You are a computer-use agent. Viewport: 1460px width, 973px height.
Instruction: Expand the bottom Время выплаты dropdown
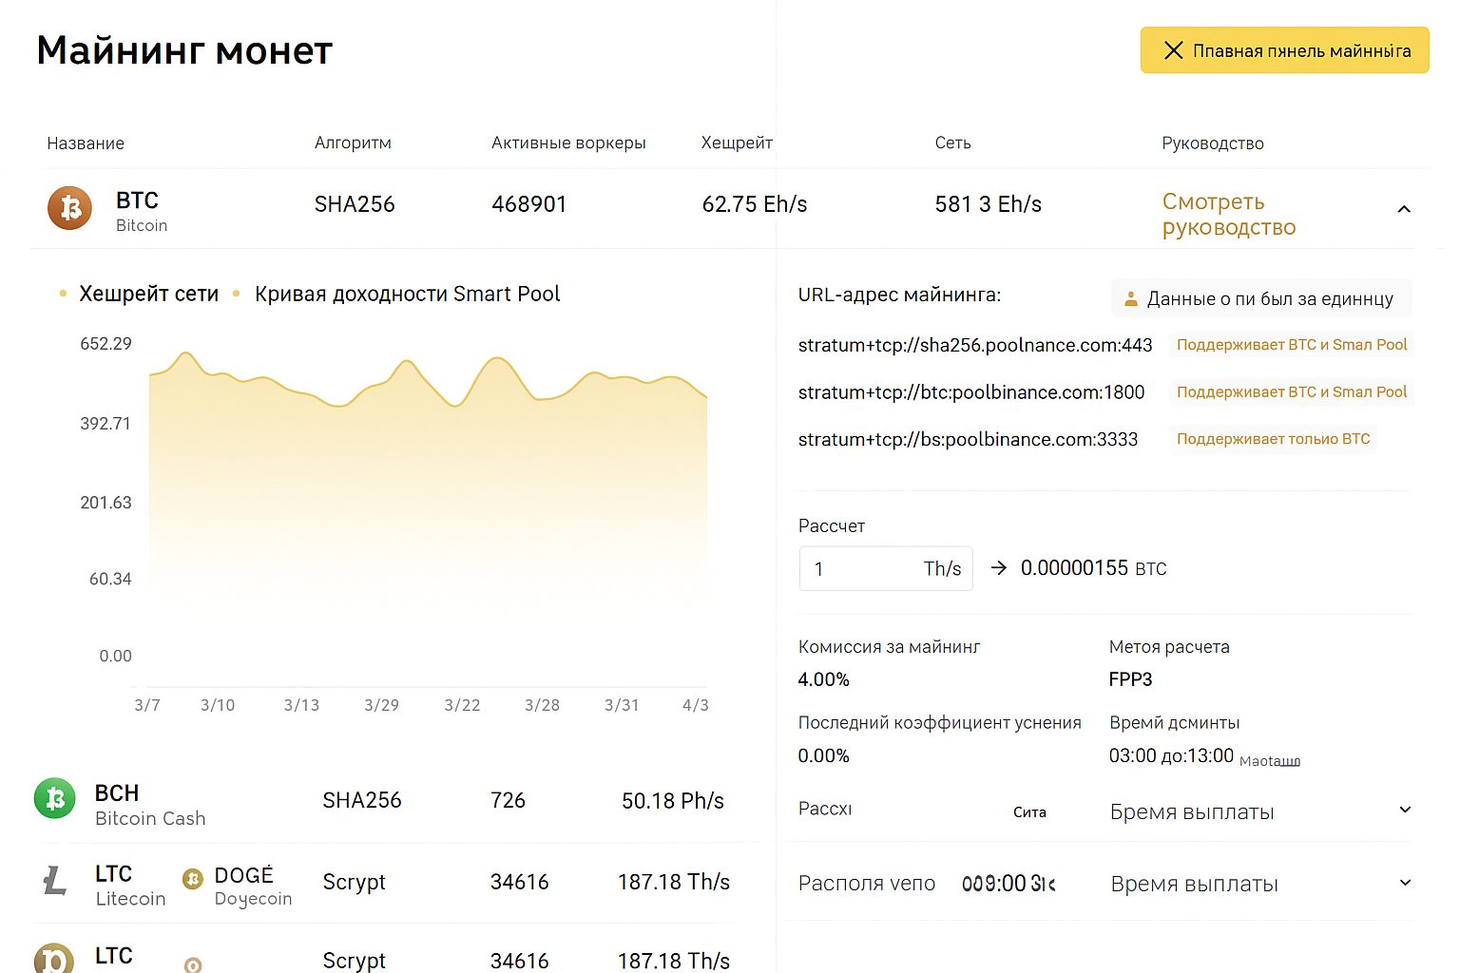[x=1406, y=883]
